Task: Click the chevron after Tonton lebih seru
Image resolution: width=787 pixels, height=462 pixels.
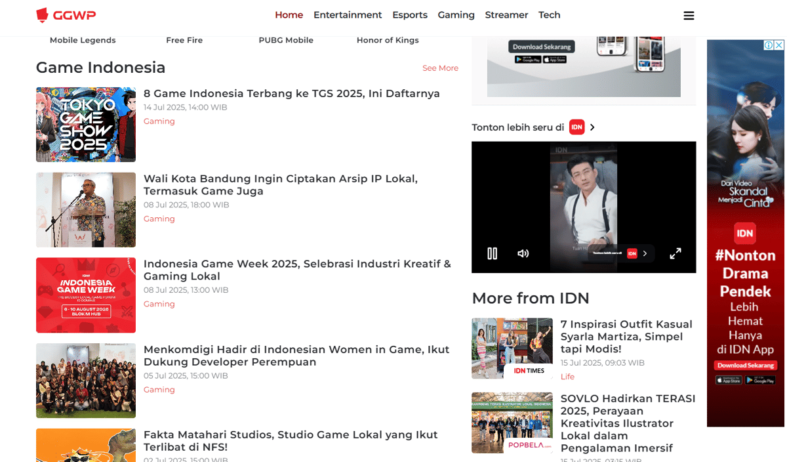Action: pos(592,127)
